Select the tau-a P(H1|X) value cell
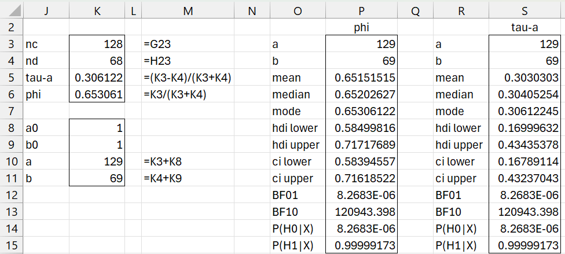565x254 pixels. click(524, 245)
